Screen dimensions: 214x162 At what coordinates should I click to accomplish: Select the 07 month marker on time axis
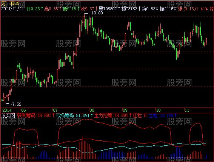55,110
